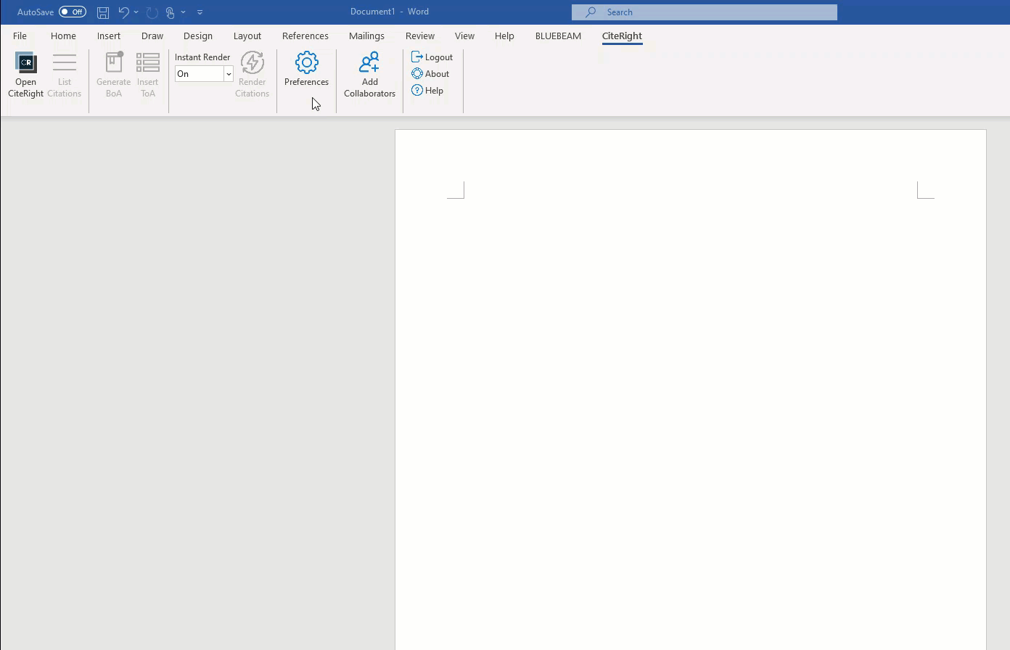
Task: Click the Redo icon
Action: [152, 12]
